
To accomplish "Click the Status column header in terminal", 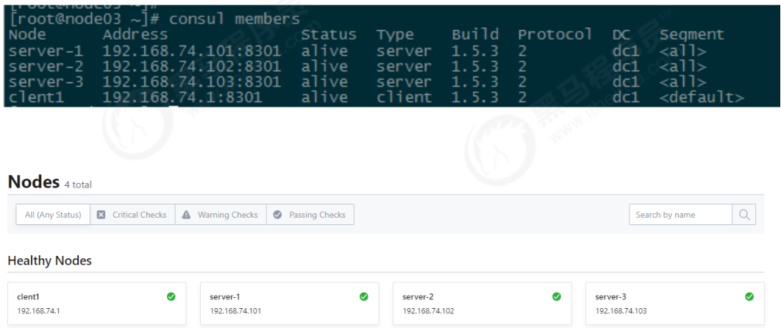I will [329, 35].
